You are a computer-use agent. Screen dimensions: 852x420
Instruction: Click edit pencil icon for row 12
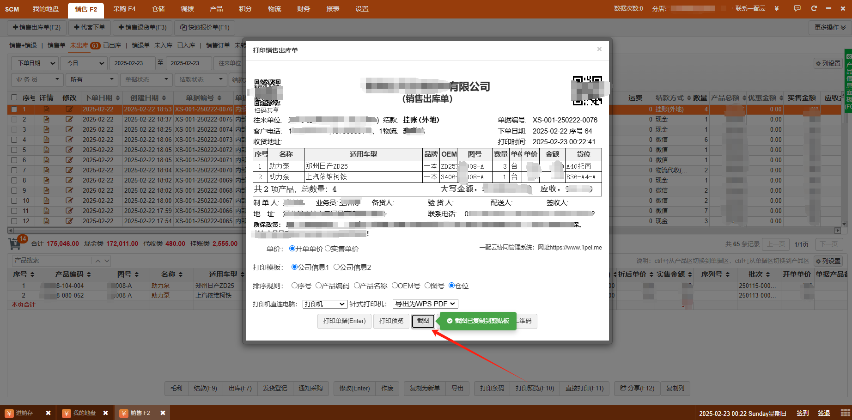69,221
